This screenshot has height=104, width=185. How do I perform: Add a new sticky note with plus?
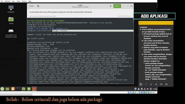pos(140,23)
